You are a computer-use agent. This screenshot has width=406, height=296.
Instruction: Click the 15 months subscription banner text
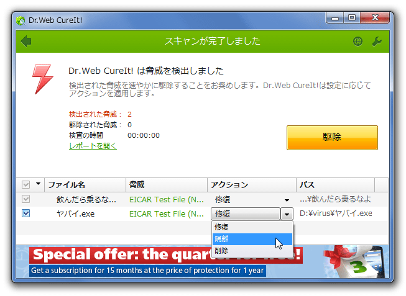point(147,271)
